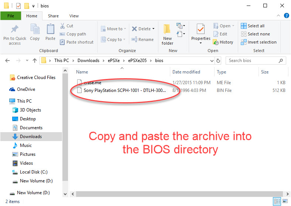The width and height of the screenshot is (291, 206).
Task: Click Downloads in address bar breadcrumb
Action: [88, 61]
